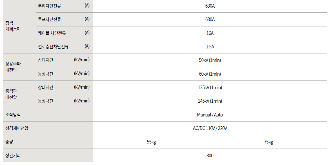Click the 충격파 내전압 header cell
This screenshot has width=331, height=166.
pyautogui.click(x=13, y=94)
